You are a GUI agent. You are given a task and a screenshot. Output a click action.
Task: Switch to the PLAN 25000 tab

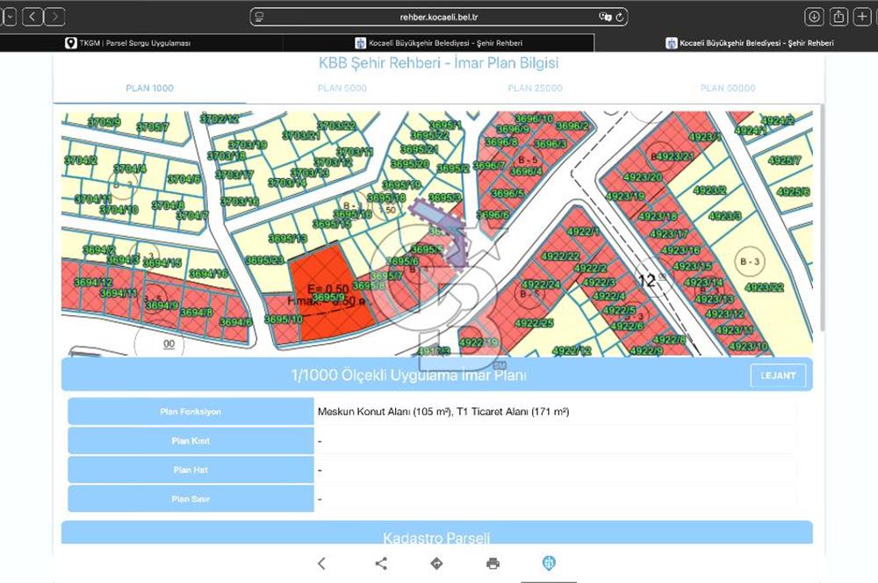pyautogui.click(x=535, y=88)
